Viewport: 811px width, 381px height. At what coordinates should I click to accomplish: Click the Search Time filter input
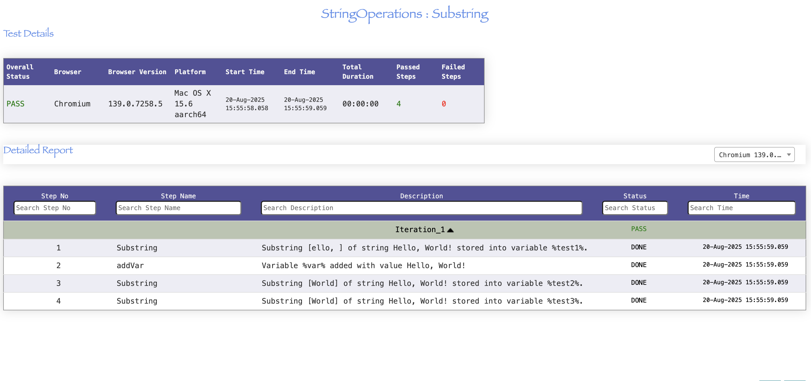point(741,208)
